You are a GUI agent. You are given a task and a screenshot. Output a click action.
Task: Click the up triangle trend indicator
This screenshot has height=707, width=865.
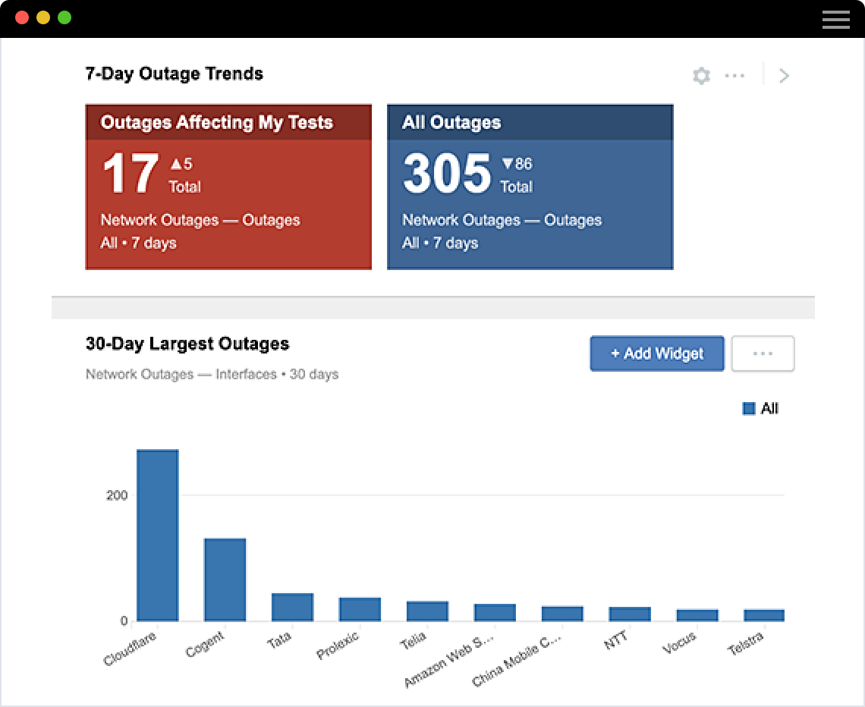[x=176, y=163]
